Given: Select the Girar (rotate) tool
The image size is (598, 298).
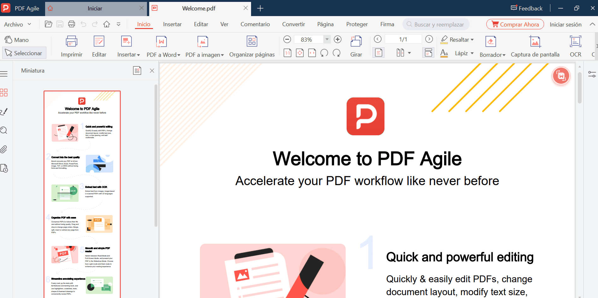Looking at the screenshot, I should [356, 46].
